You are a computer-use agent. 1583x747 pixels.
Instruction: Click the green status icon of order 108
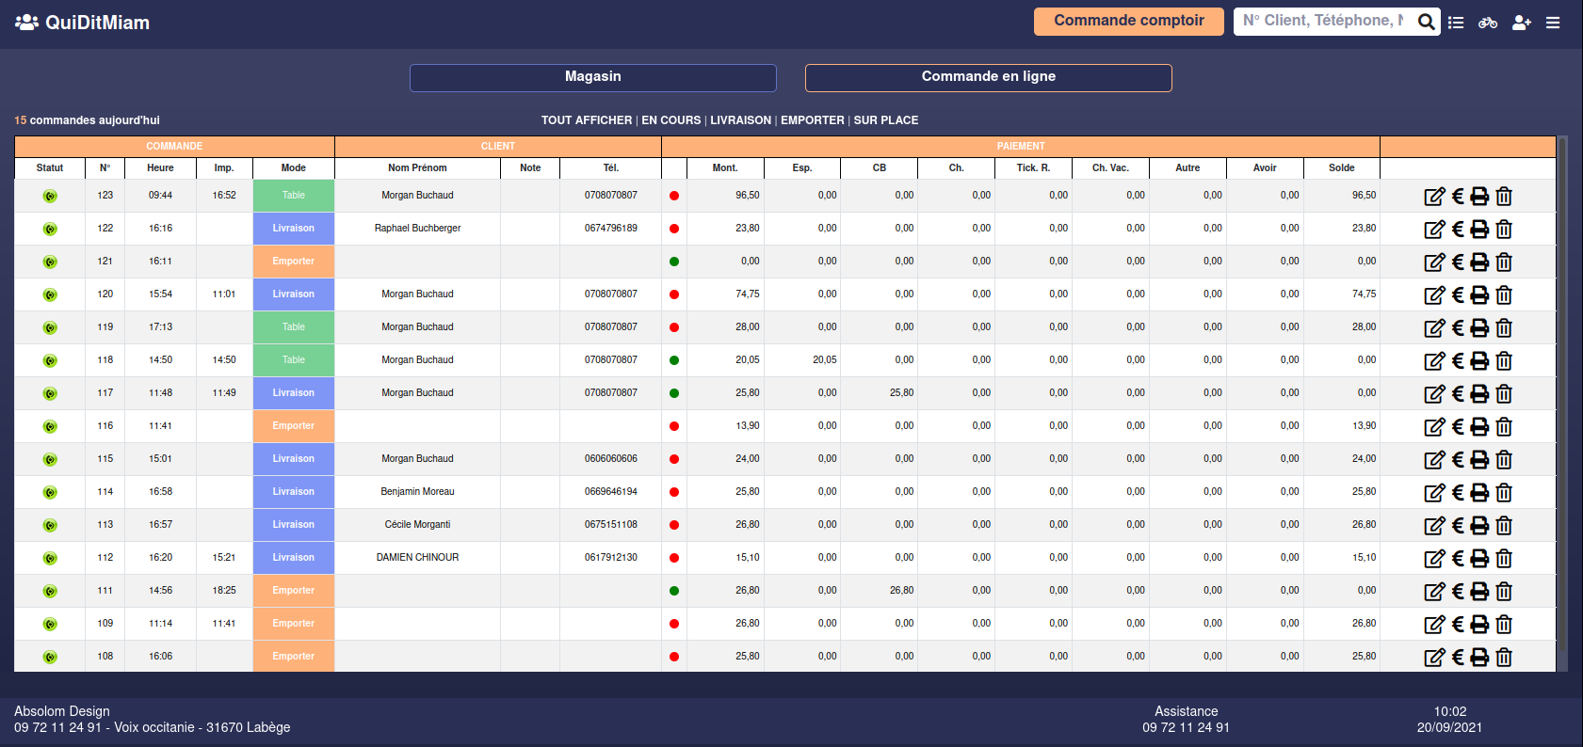click(50, 657)
